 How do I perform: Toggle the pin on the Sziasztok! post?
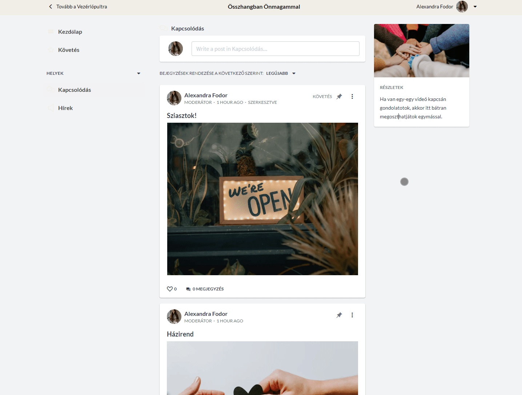339,97
